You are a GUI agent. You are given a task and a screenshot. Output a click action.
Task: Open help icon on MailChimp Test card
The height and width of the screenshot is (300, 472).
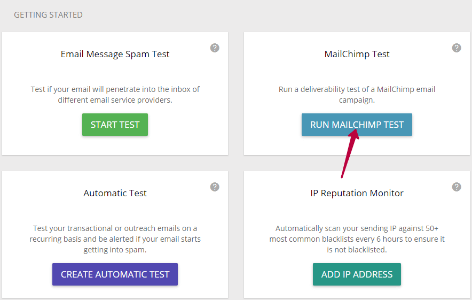(x=457, y=48)
